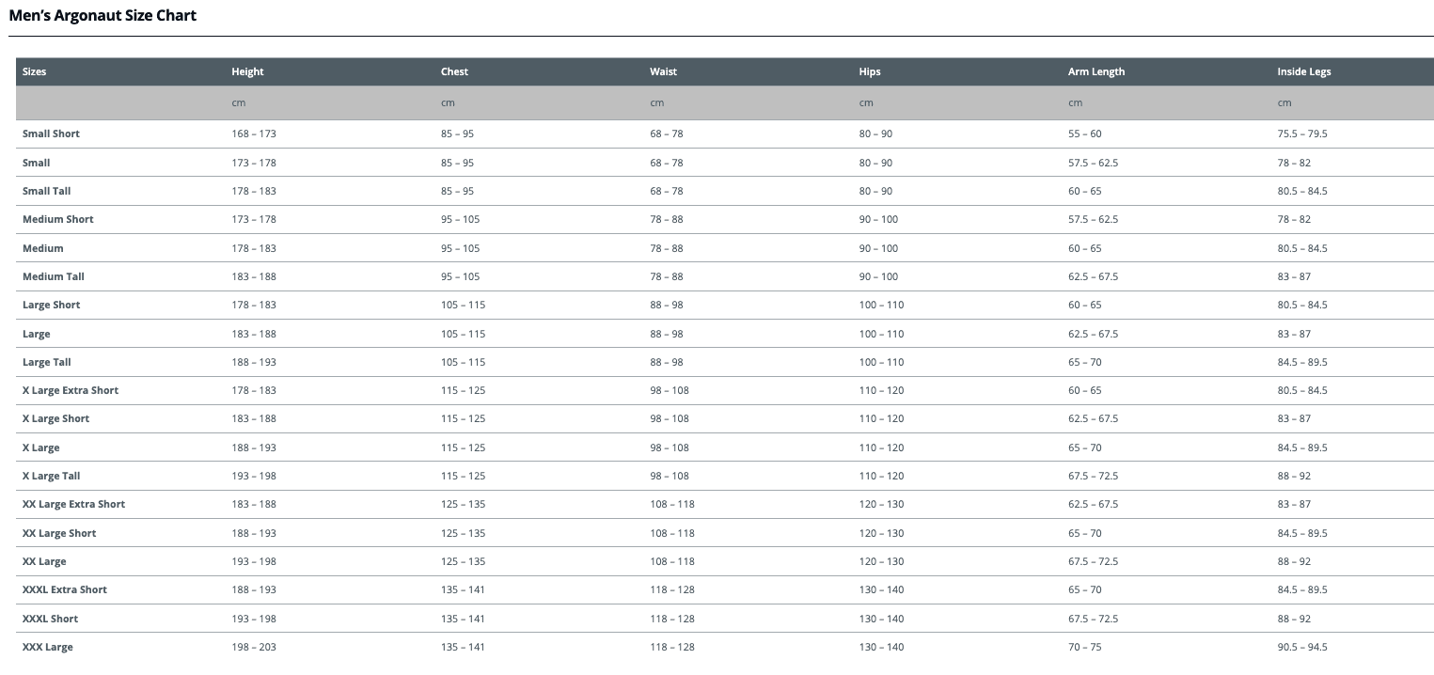The width and height of the screenshot is (1434, 675).
Task: Click the X Large Short size label
Action: click(x=56, y=418)
